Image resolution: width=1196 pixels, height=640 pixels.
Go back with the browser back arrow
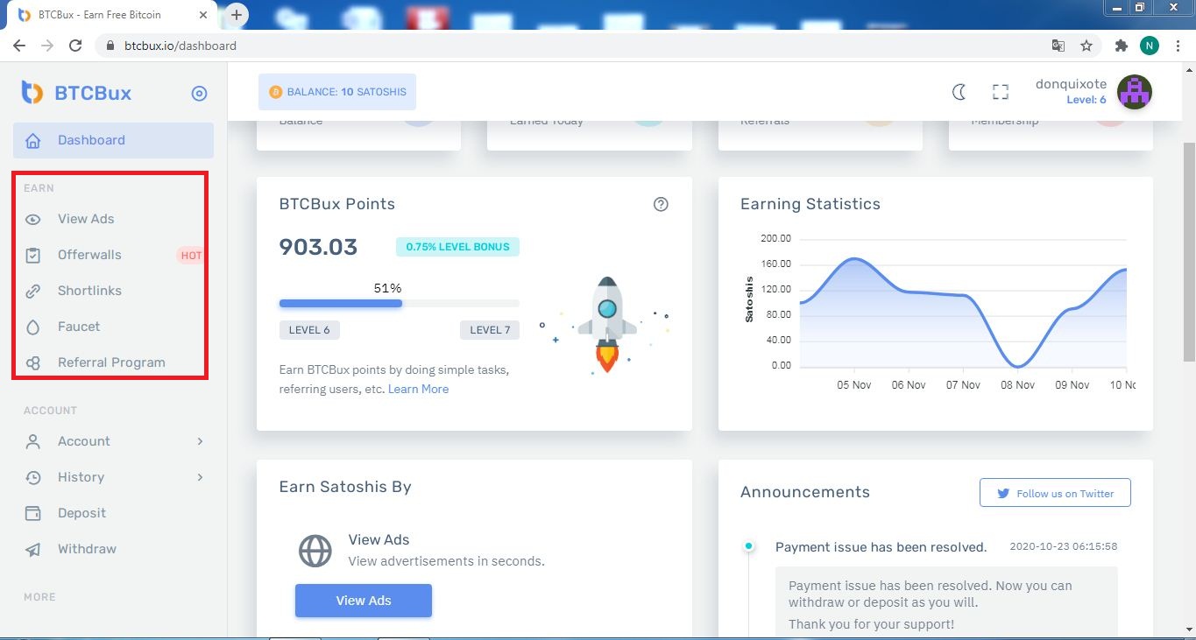(x=19, y=46)
